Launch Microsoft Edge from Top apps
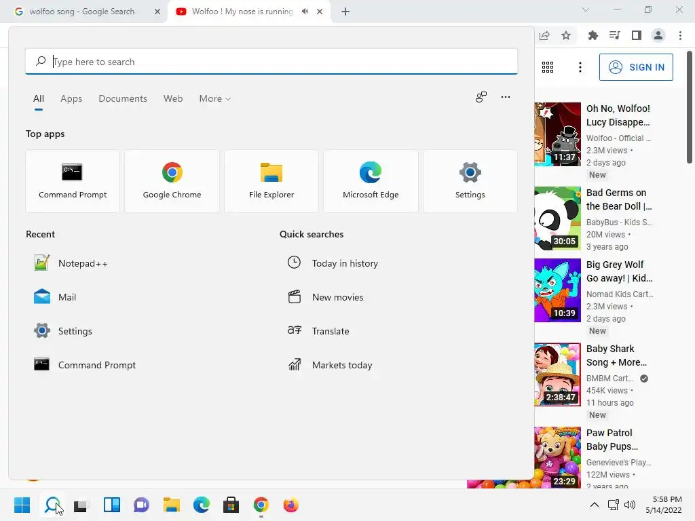Screen dimensions: 695x521 371,181
